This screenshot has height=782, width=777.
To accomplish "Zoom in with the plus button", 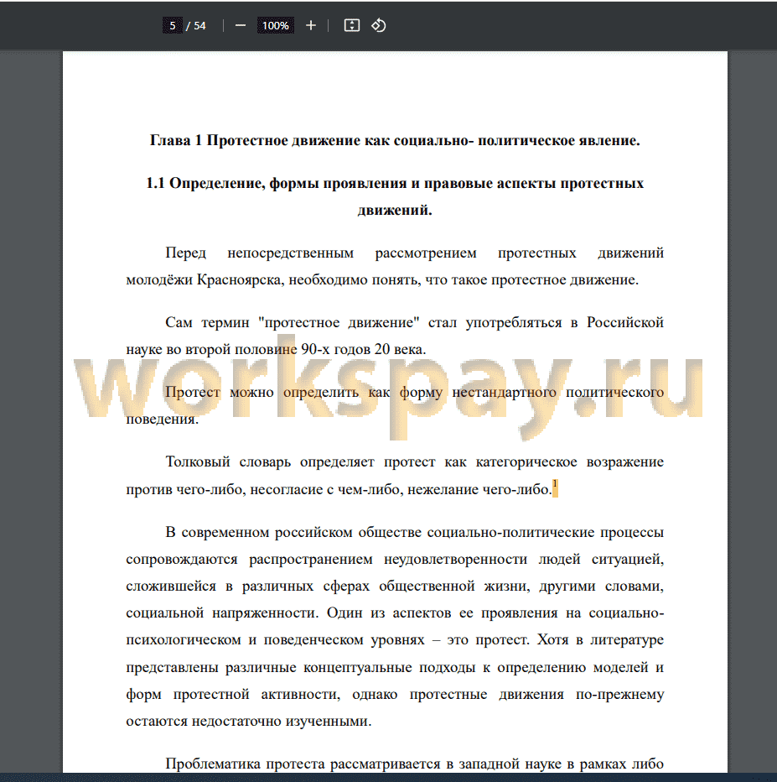I will [310, 25].
